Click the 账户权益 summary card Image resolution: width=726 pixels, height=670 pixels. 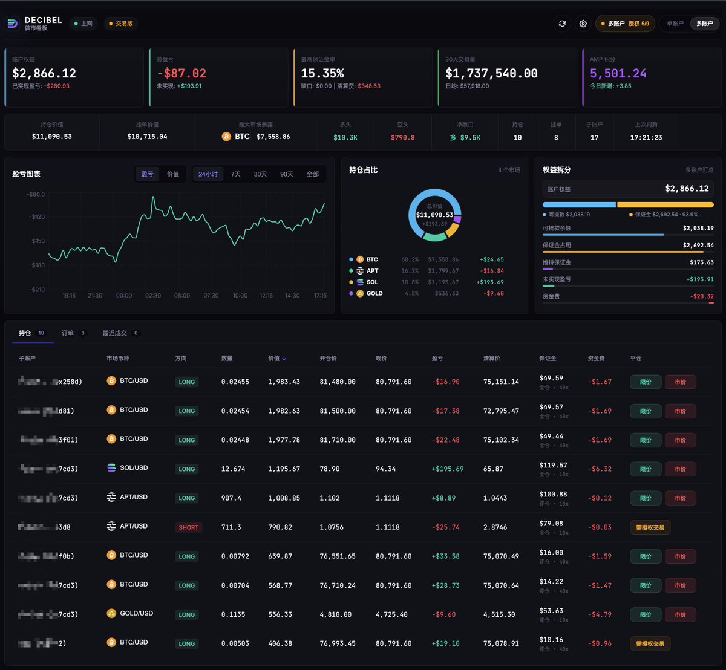pos(74,77)
